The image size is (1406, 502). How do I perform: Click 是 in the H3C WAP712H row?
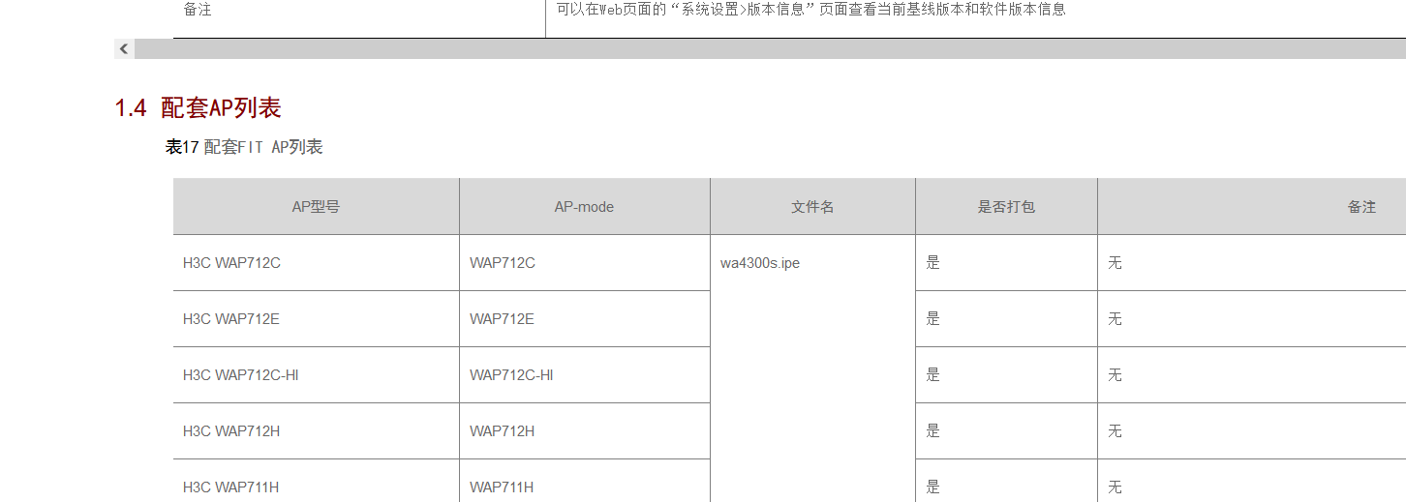pos(932,431)
